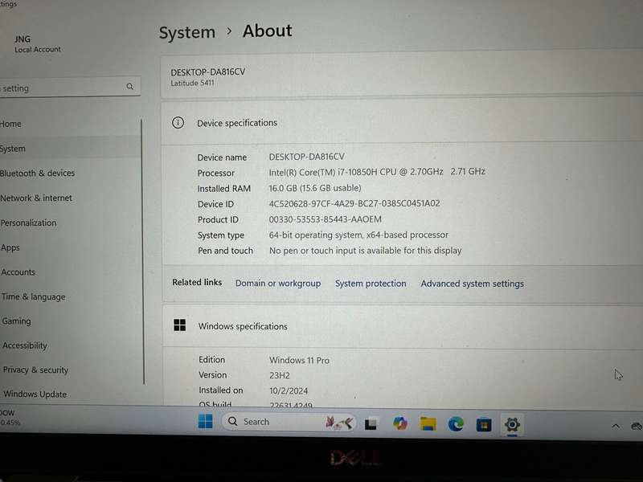The width and height of the screenshot is (643, 482).
Task: Show hidden system tray icons
Action: pos(616,427)
